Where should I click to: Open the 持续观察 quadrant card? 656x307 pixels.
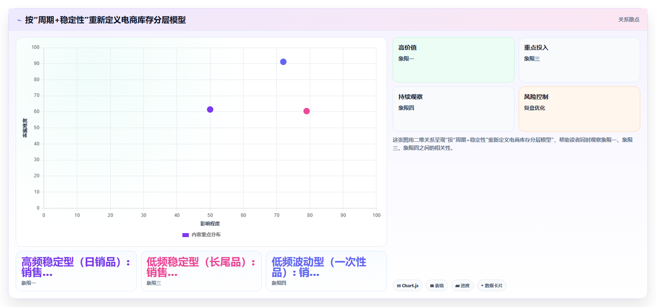pyautogui.click(x=453, y=109)
